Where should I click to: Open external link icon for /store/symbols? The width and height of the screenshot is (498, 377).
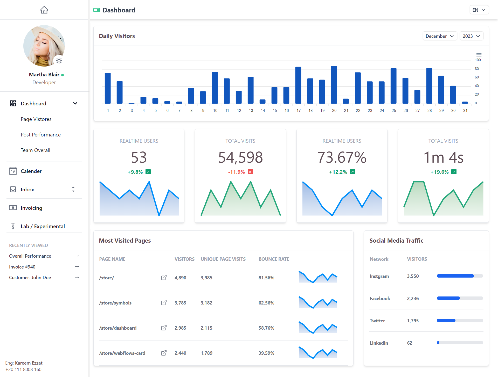pyautogui.click(x=164, y=302)
